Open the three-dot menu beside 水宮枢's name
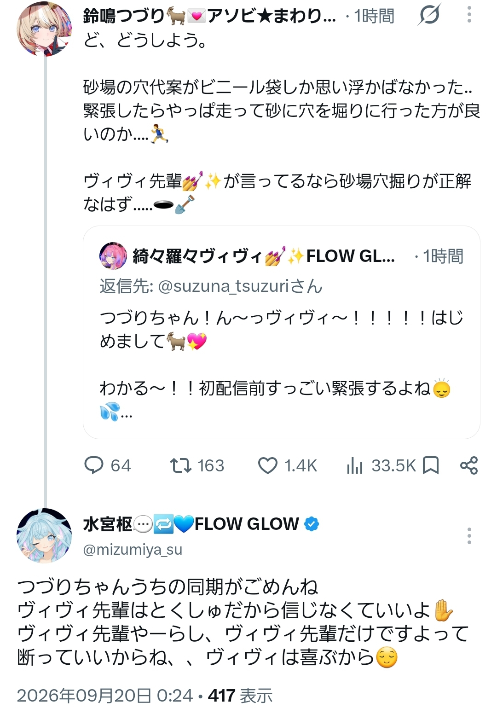 (469, 536)
